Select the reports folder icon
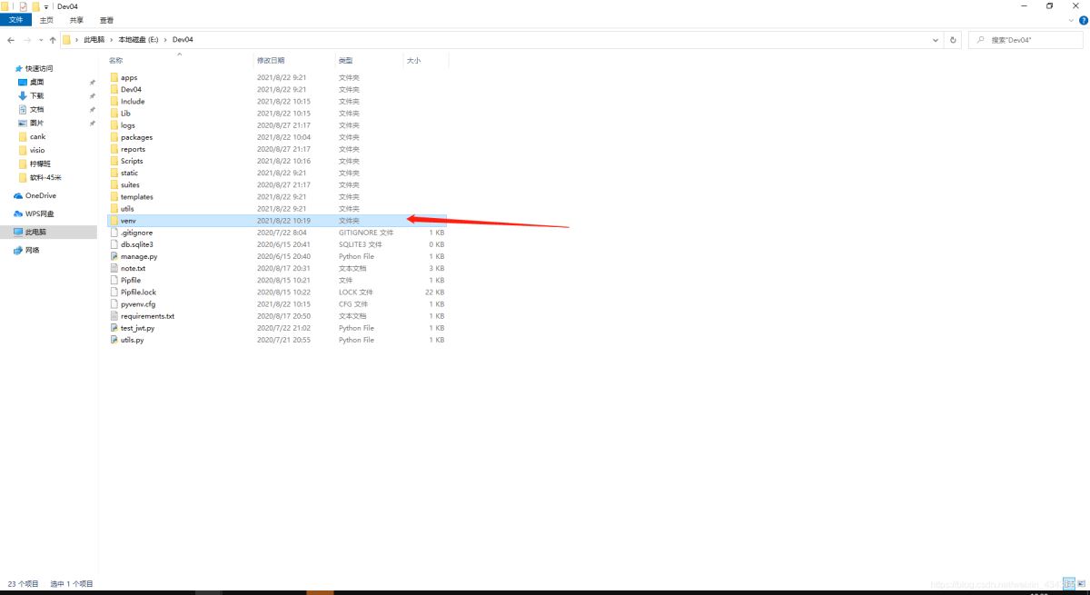This screenshot has height=595, width=1090. point(114,149)
